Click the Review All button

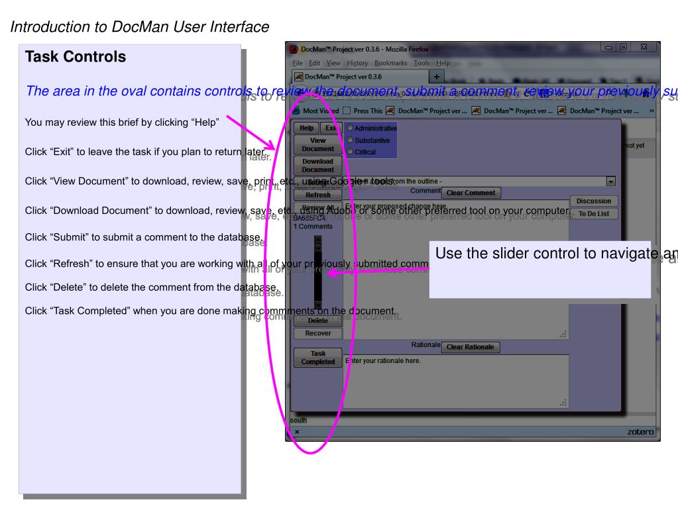[318, 207]
